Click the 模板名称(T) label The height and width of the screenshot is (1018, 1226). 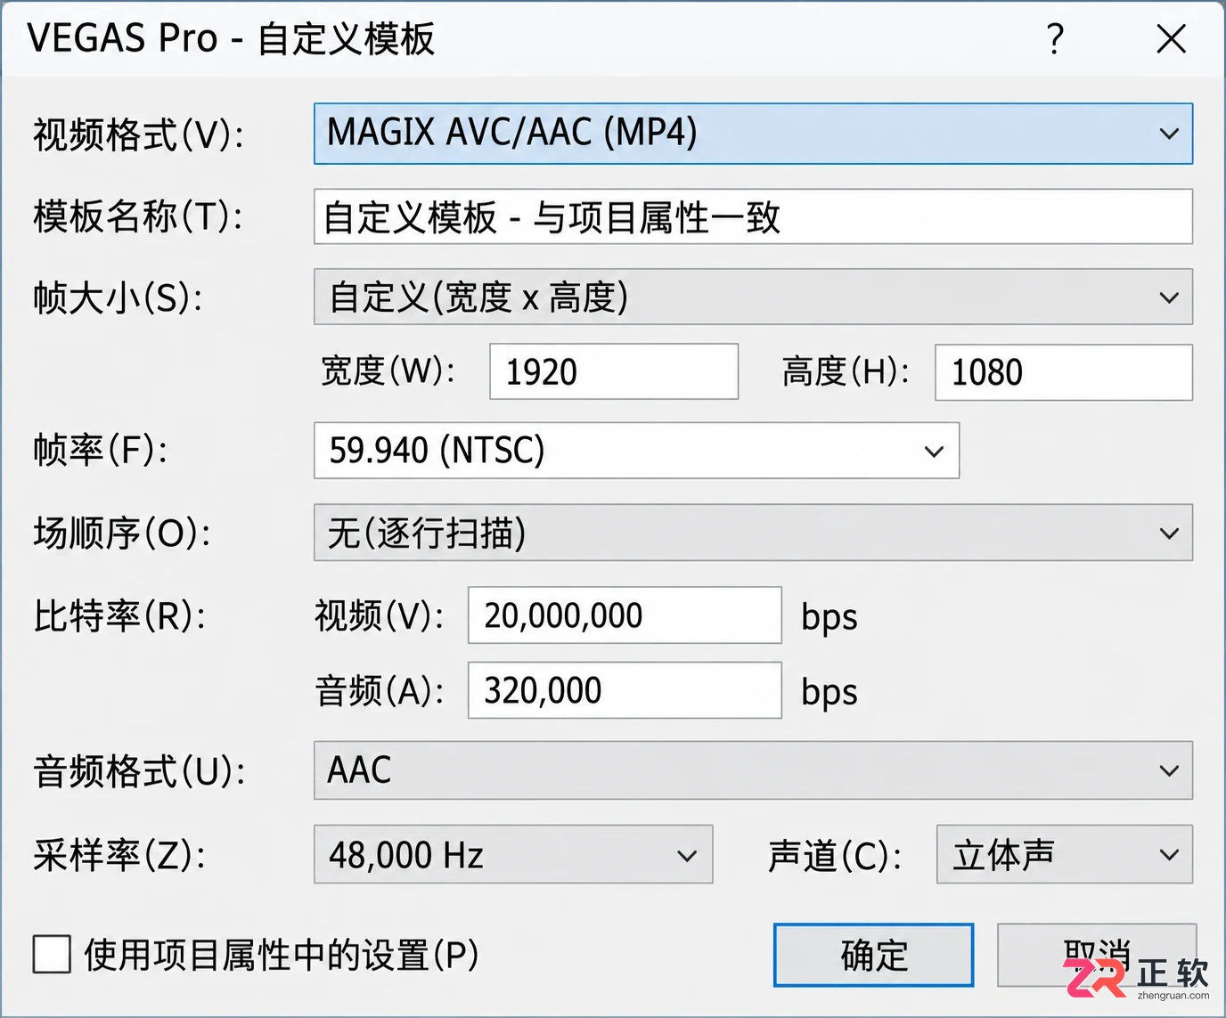(x=138, y=216)
